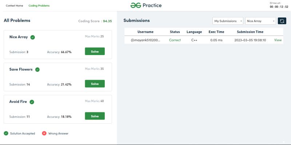Solve the Avoid Fire problem

coord(95,116)
